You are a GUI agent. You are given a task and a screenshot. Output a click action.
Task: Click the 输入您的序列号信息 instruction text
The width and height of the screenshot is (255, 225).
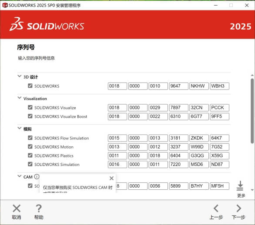click(36, 58)
